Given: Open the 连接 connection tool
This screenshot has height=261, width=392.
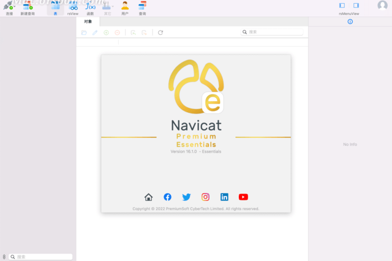Looking at the screenshot, I should click(x=8, y=6).
